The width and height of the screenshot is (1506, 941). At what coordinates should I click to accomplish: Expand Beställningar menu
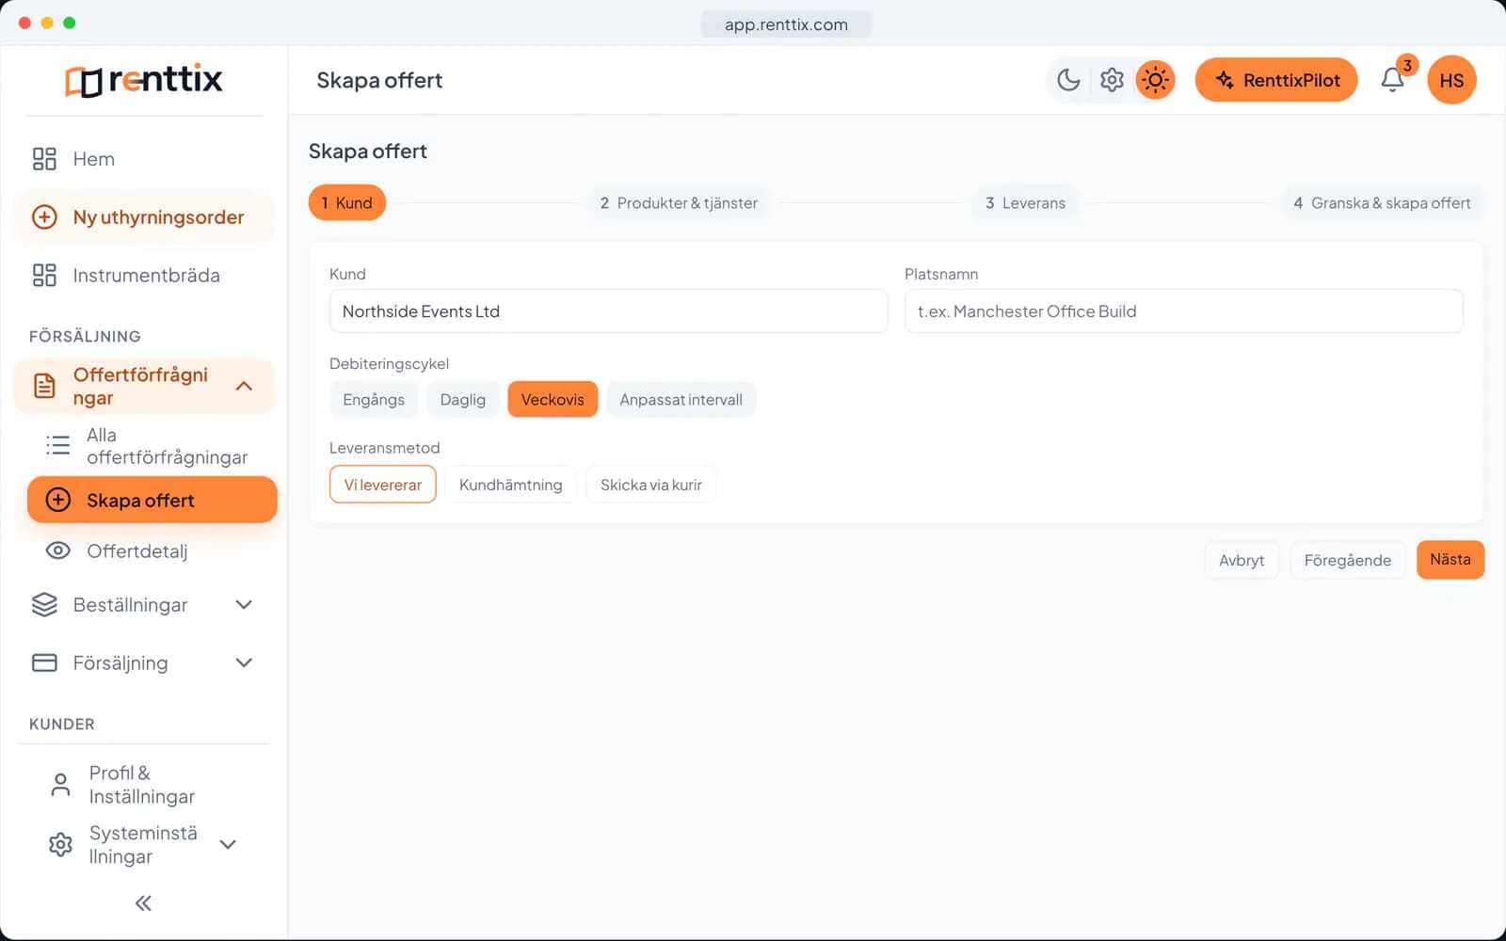(x=144, y=605)
